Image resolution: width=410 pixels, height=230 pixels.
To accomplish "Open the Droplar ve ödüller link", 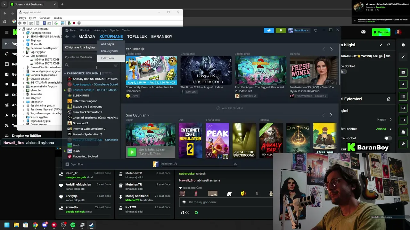I will [27, 136].
